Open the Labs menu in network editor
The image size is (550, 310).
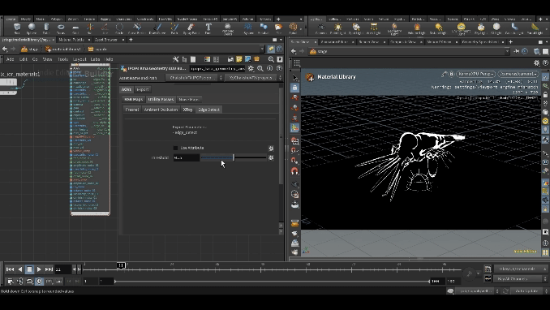(95, 59)
